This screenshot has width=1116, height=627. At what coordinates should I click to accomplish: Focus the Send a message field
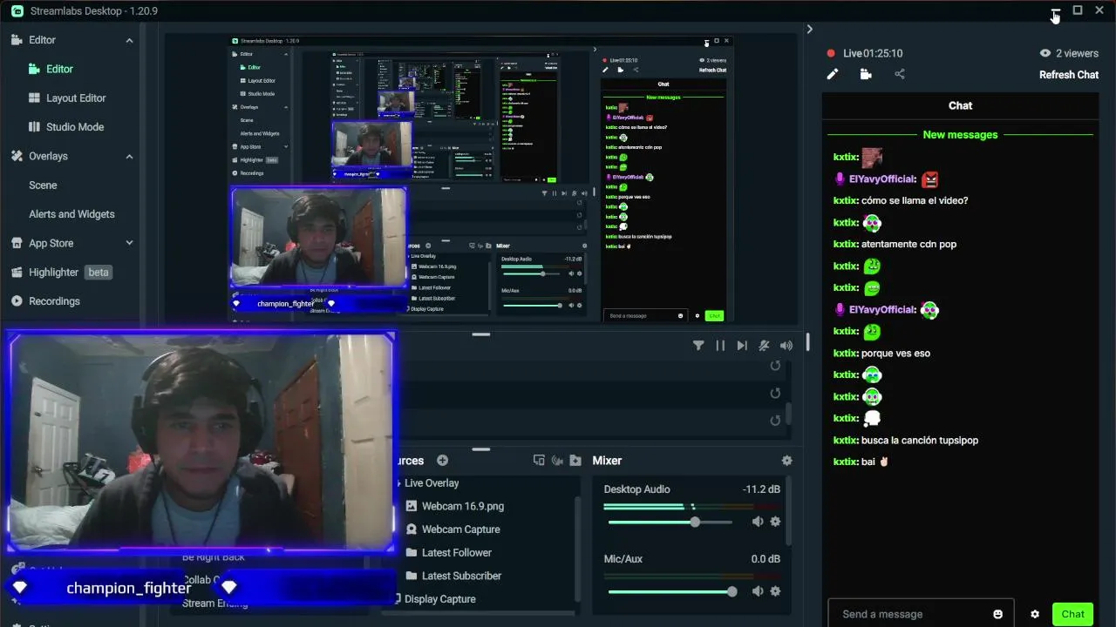click(x=921, y=614)
